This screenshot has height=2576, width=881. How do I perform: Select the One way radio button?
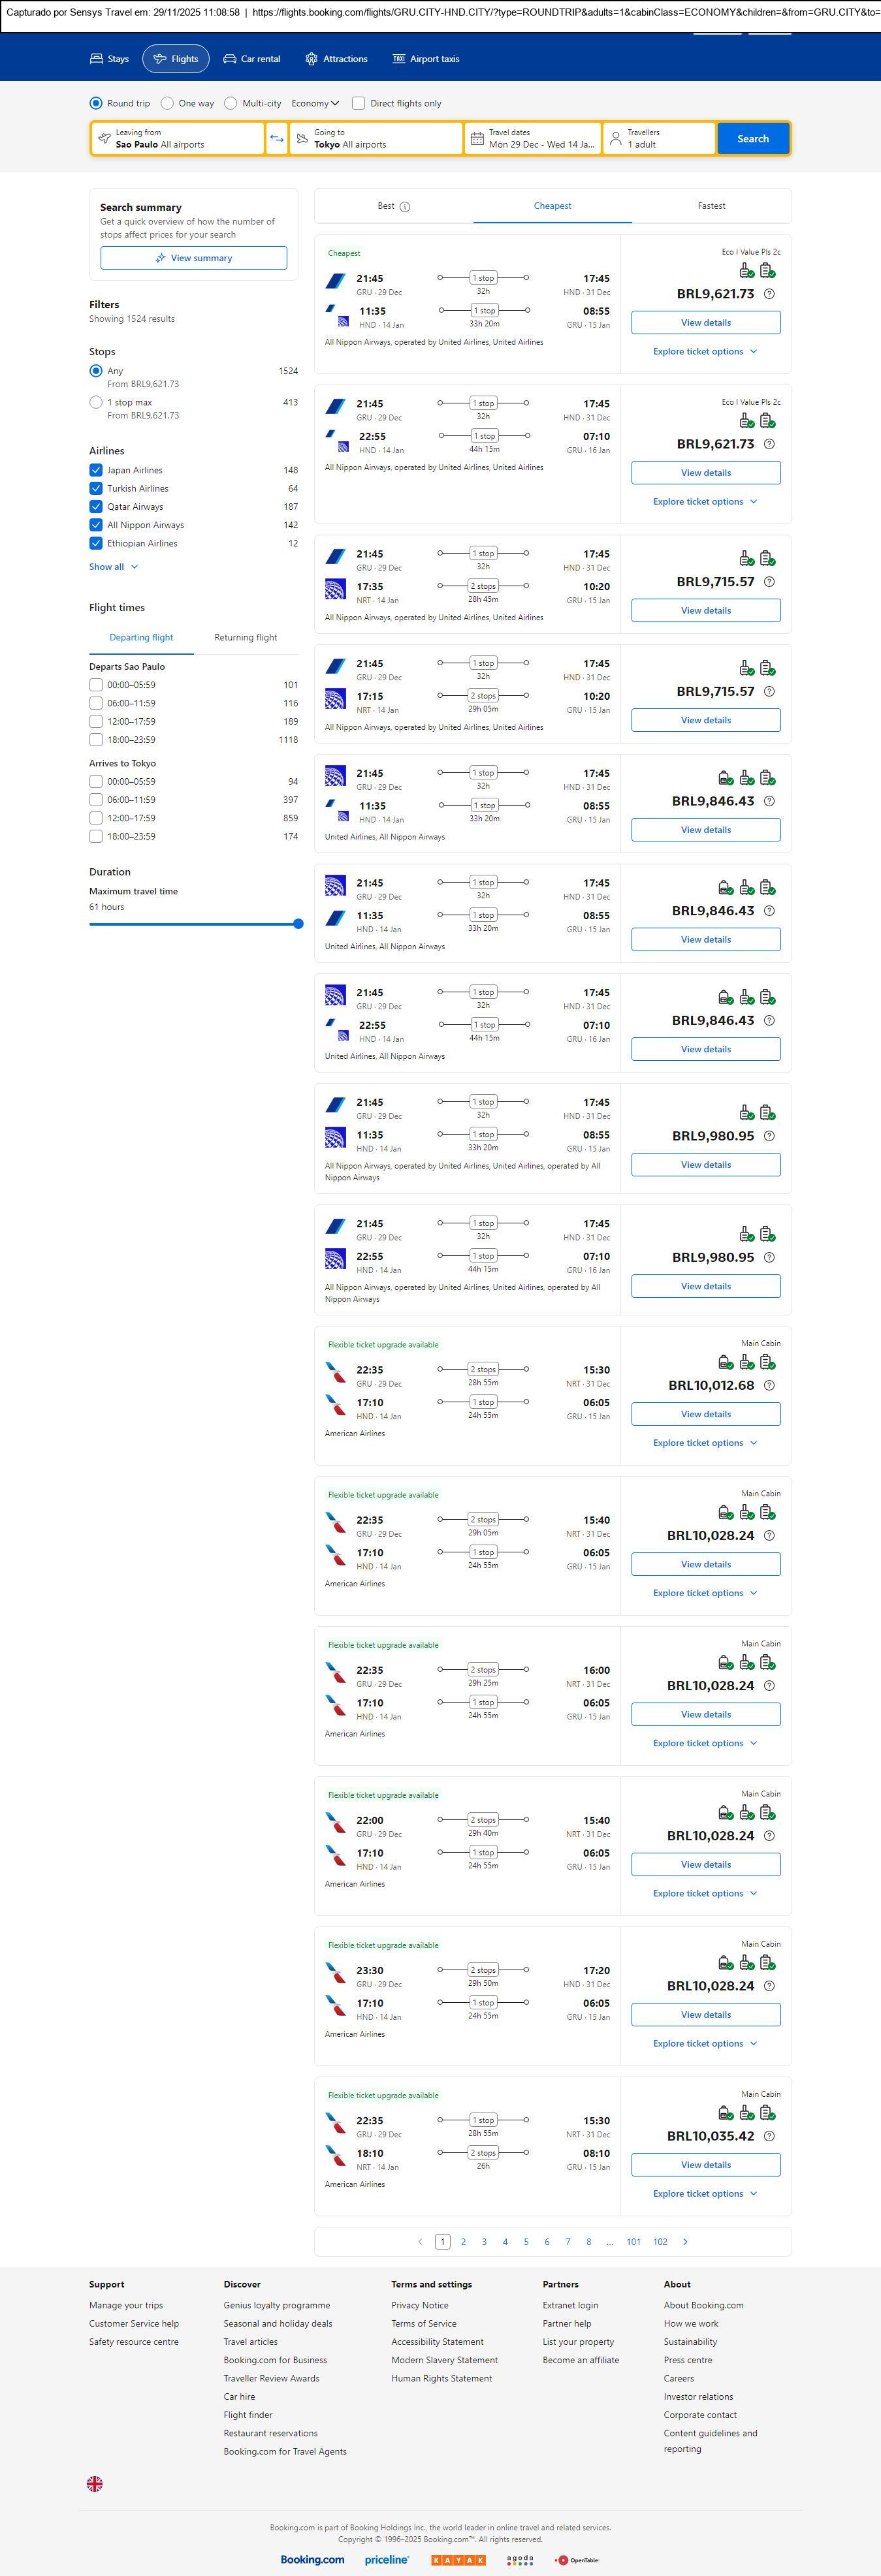(x=168, y=103)
